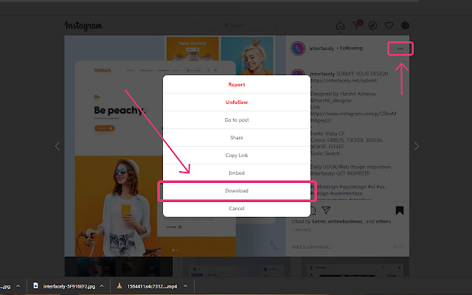Click the #appdesign hashtag

(x=353, y=187)
